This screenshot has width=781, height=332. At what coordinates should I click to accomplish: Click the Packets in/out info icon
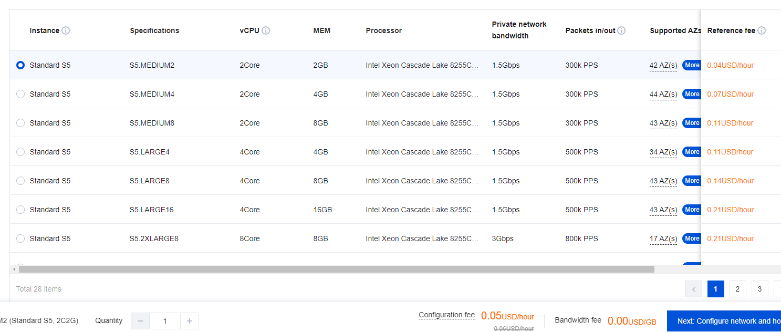click(622, 30)
